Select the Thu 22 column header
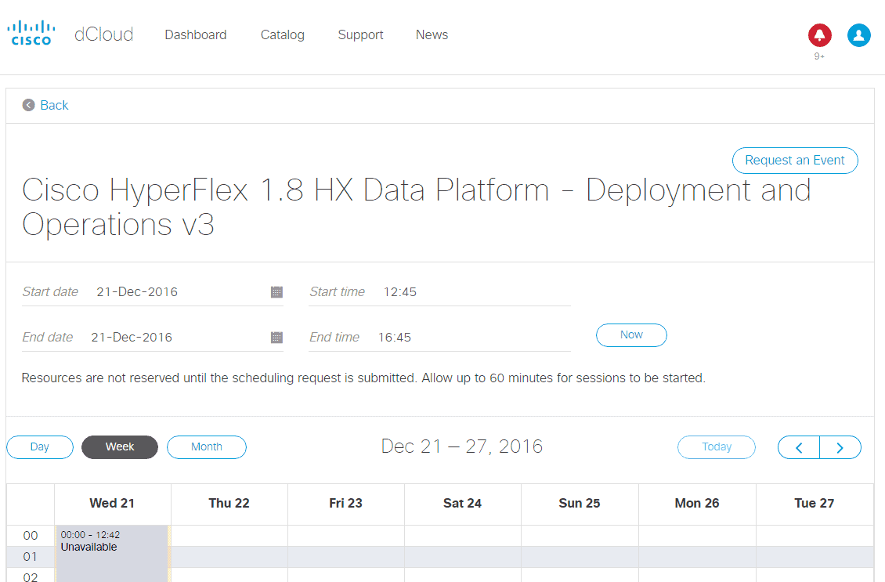 [x=229, y=504]
